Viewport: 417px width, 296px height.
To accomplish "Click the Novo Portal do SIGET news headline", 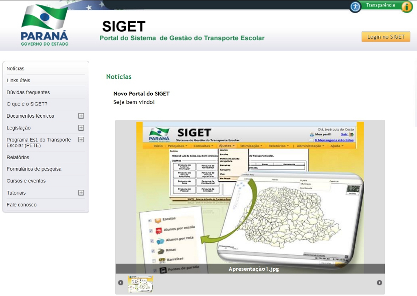I will [141, 94].
